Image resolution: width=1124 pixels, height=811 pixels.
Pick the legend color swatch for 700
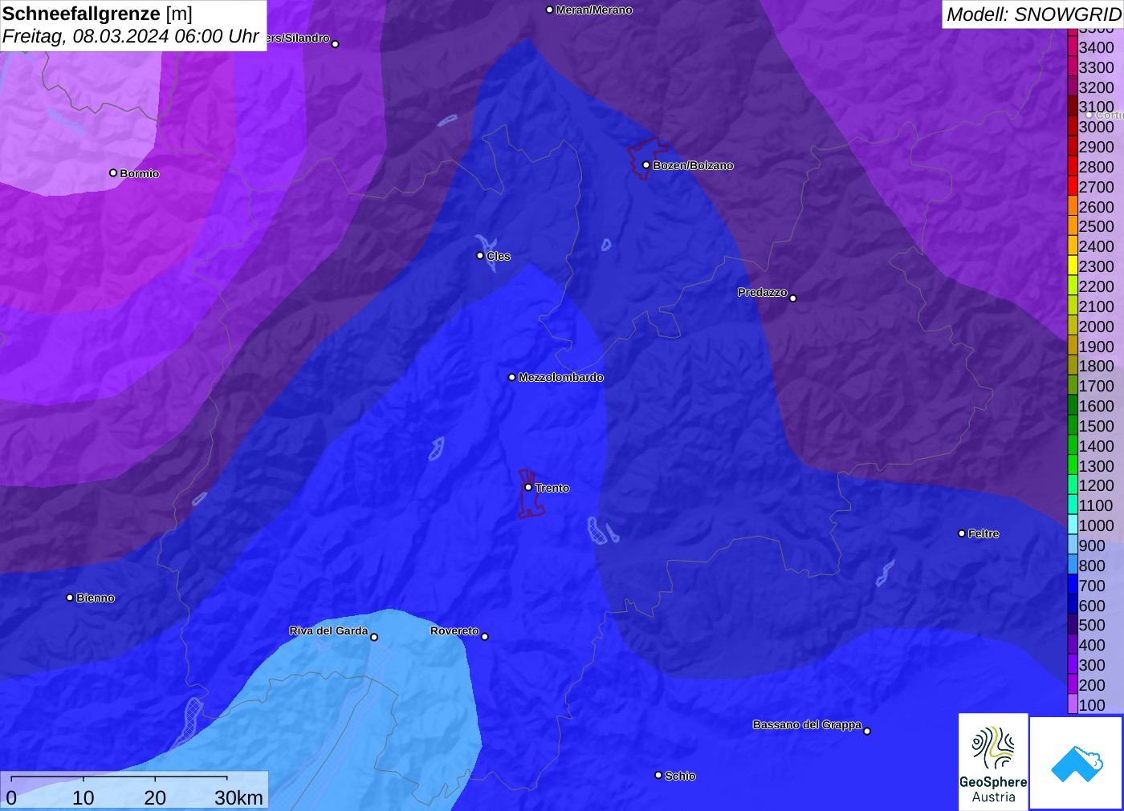click(1073, 586)
